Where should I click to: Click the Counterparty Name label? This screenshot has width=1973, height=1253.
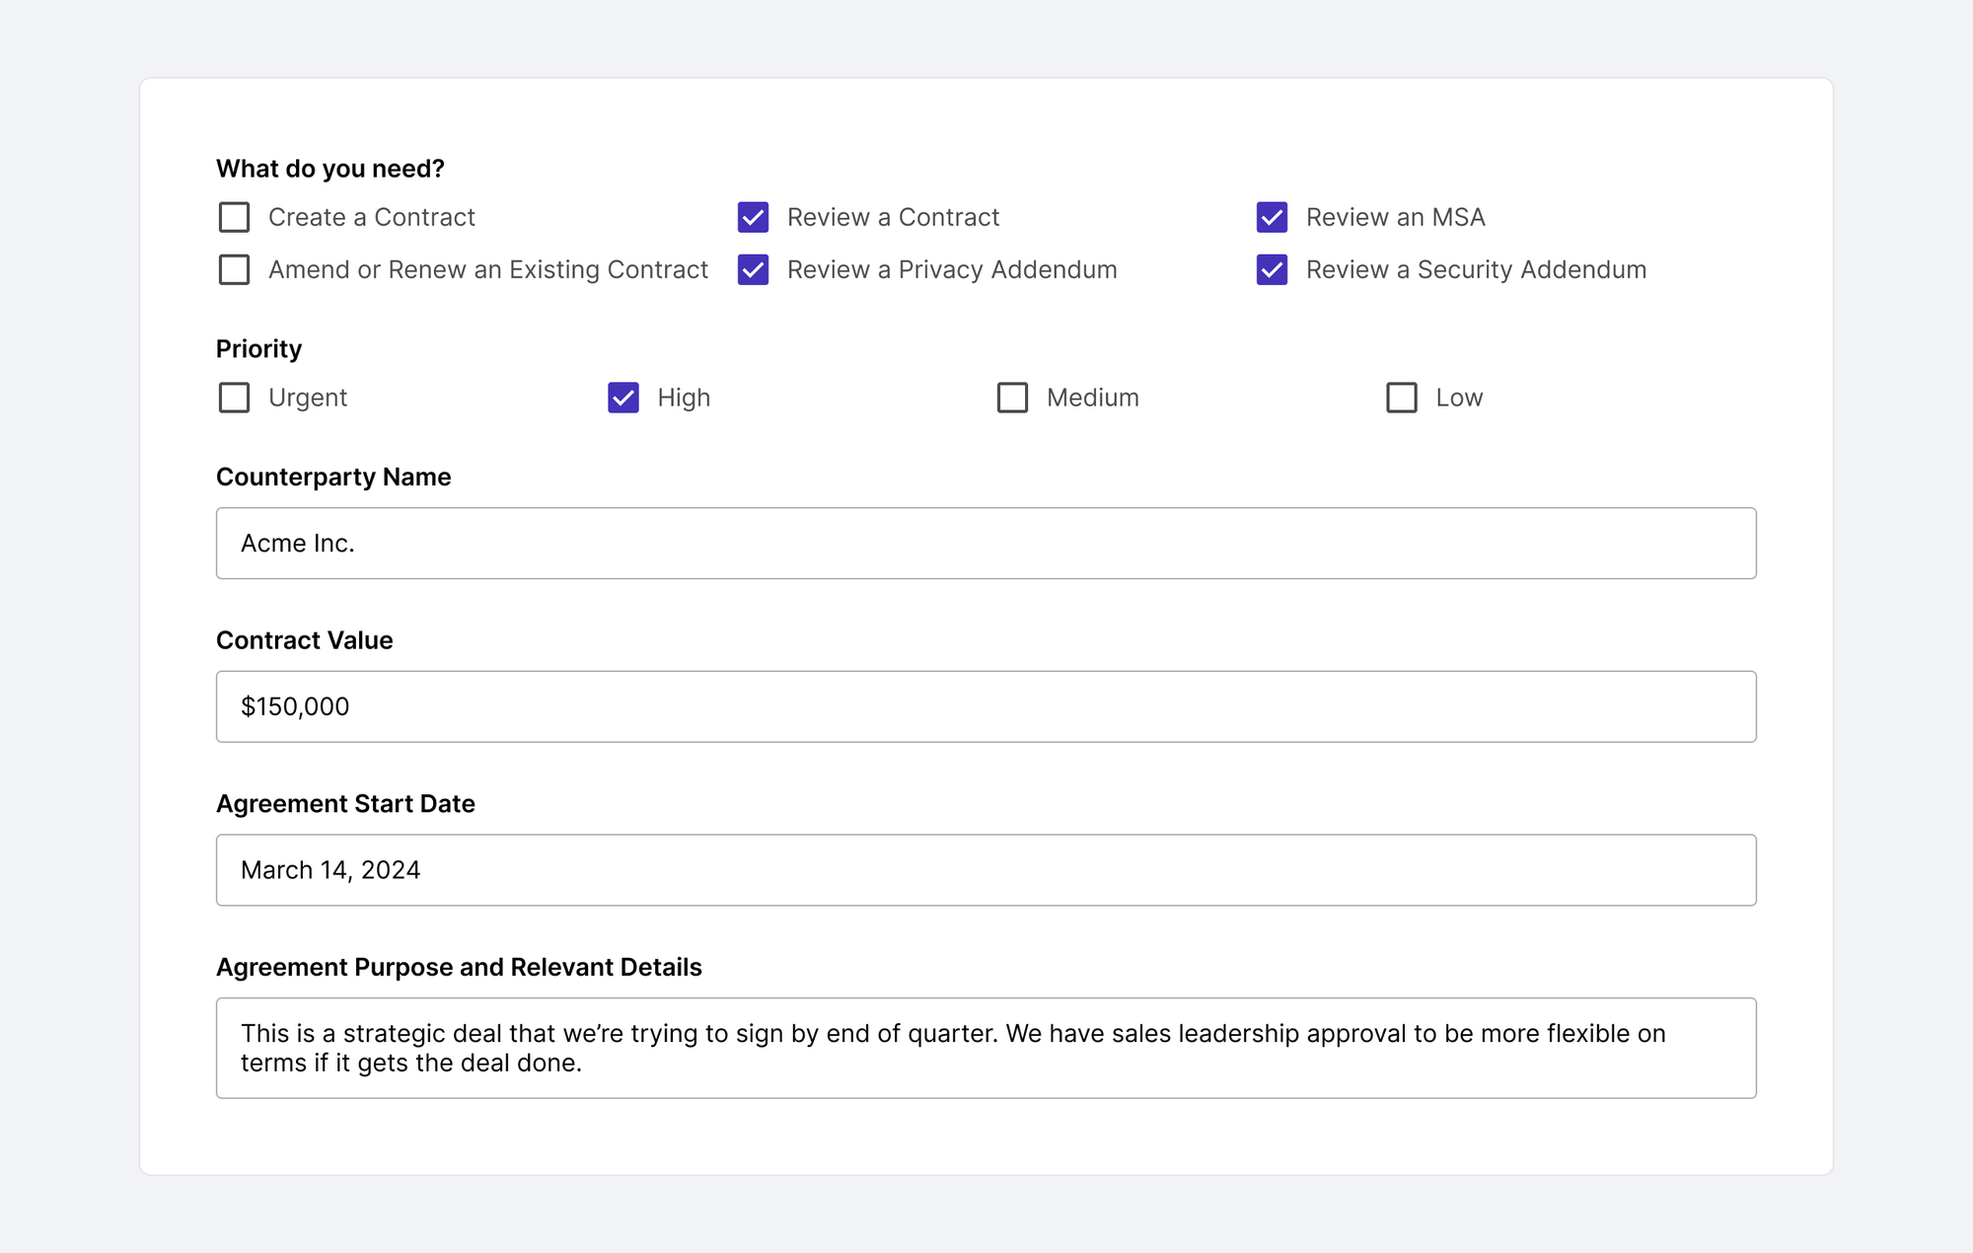click(333, 477)
